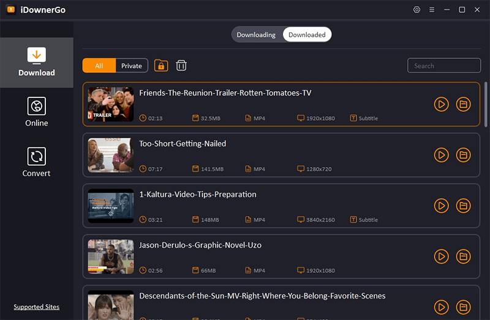Open the Online section in sidebar

(x=37, y=112)
